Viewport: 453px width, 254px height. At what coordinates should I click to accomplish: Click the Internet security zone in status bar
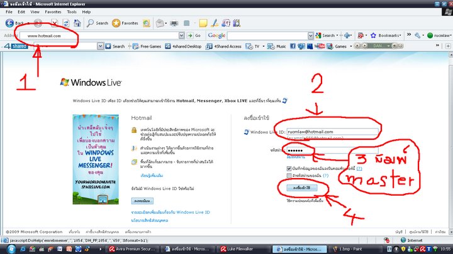(411, 240)
